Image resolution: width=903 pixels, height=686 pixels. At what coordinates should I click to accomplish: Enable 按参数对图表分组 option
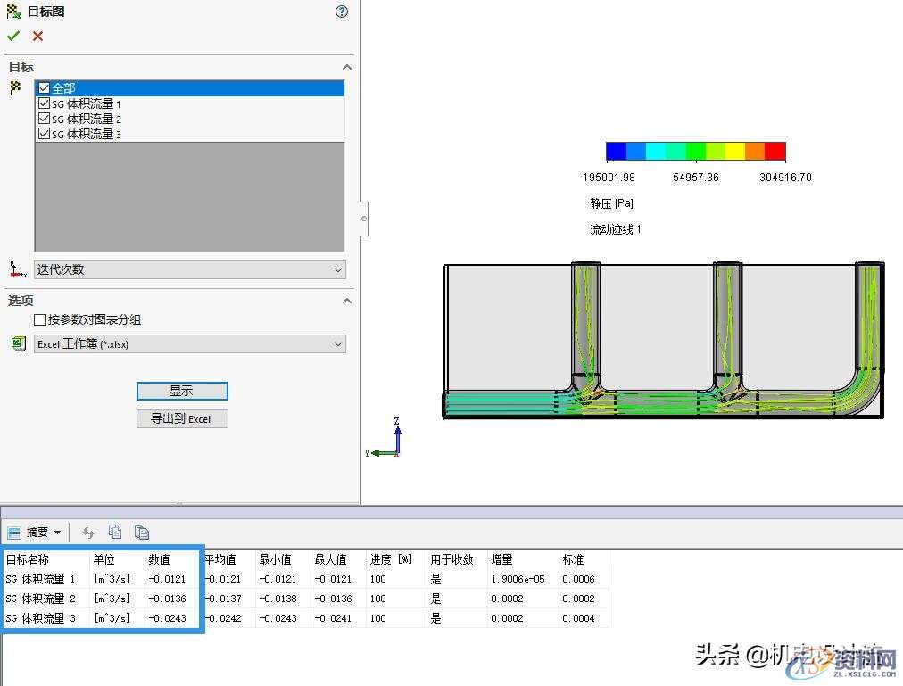pyautogui.click(x=40, y=318)
